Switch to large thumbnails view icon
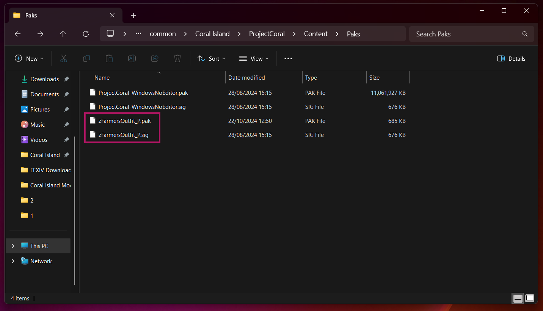 click(529, 298)
